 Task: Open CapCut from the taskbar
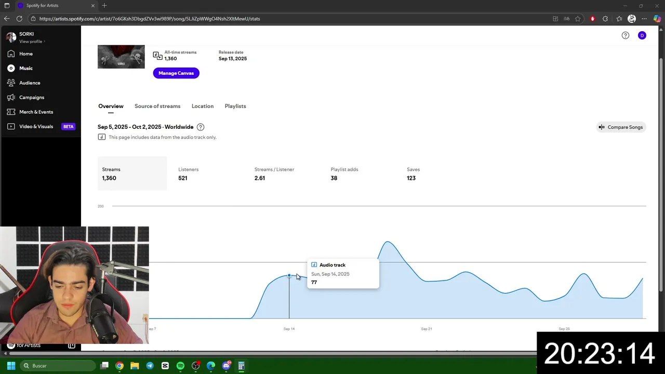tap(165, 366)
